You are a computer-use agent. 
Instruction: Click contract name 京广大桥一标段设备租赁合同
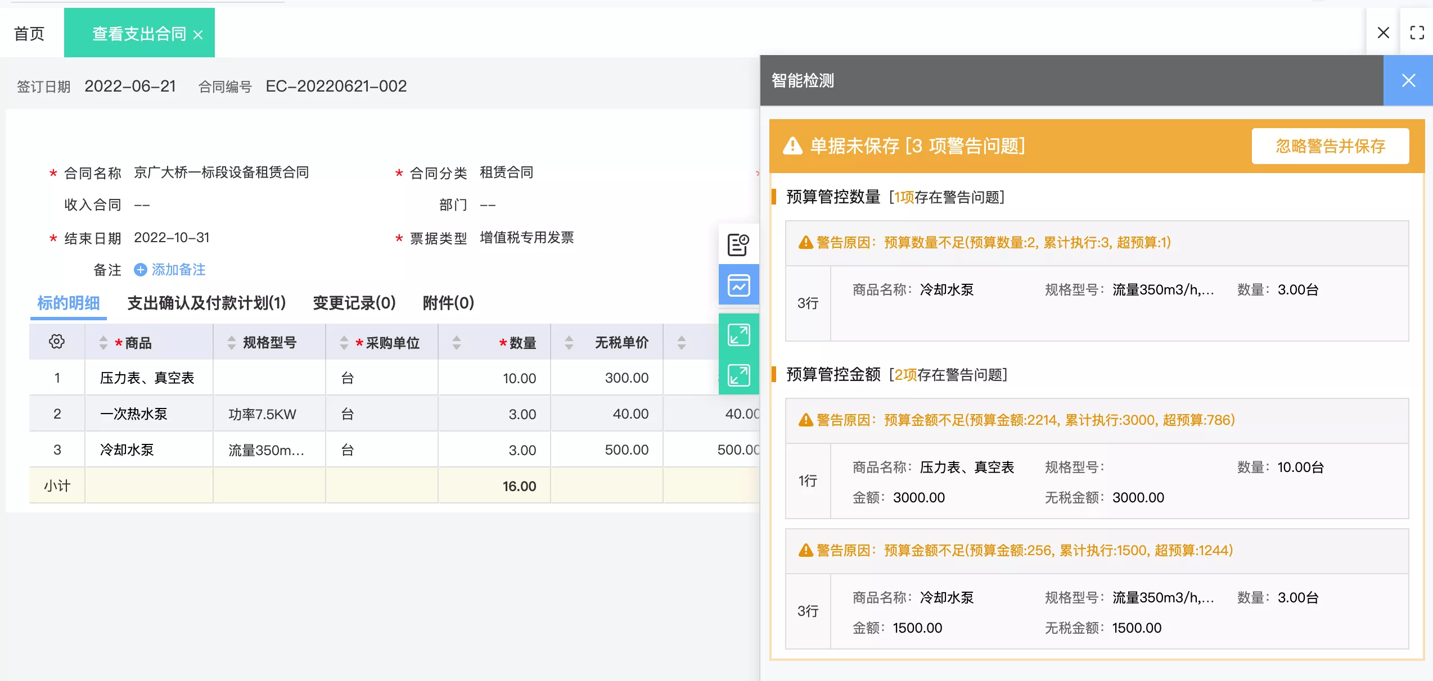222,172
